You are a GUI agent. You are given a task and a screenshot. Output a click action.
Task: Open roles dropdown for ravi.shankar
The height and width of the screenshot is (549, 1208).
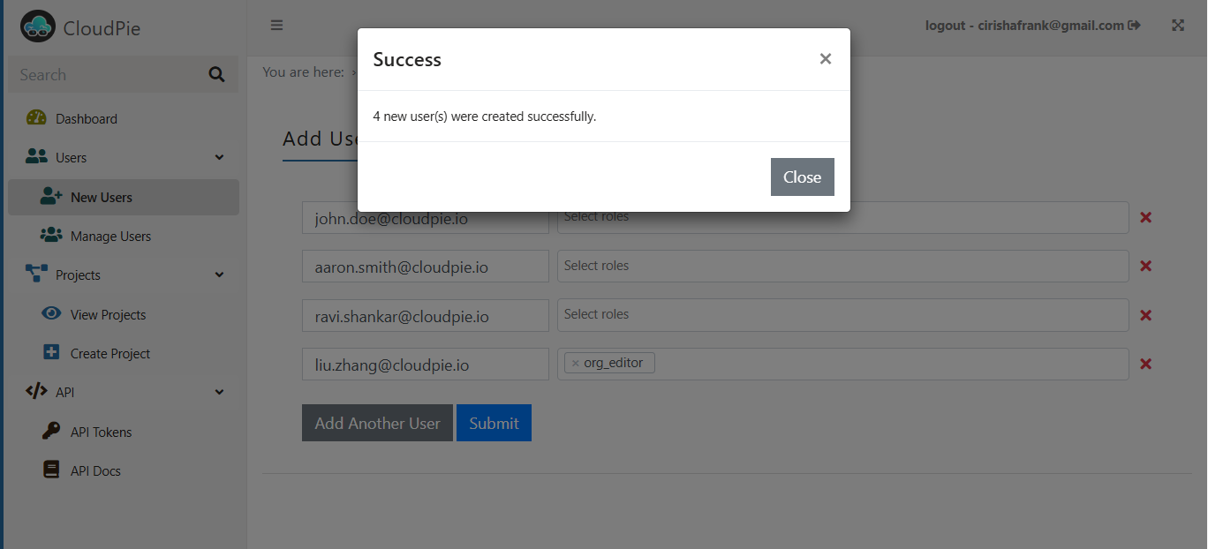coord(842,315)
